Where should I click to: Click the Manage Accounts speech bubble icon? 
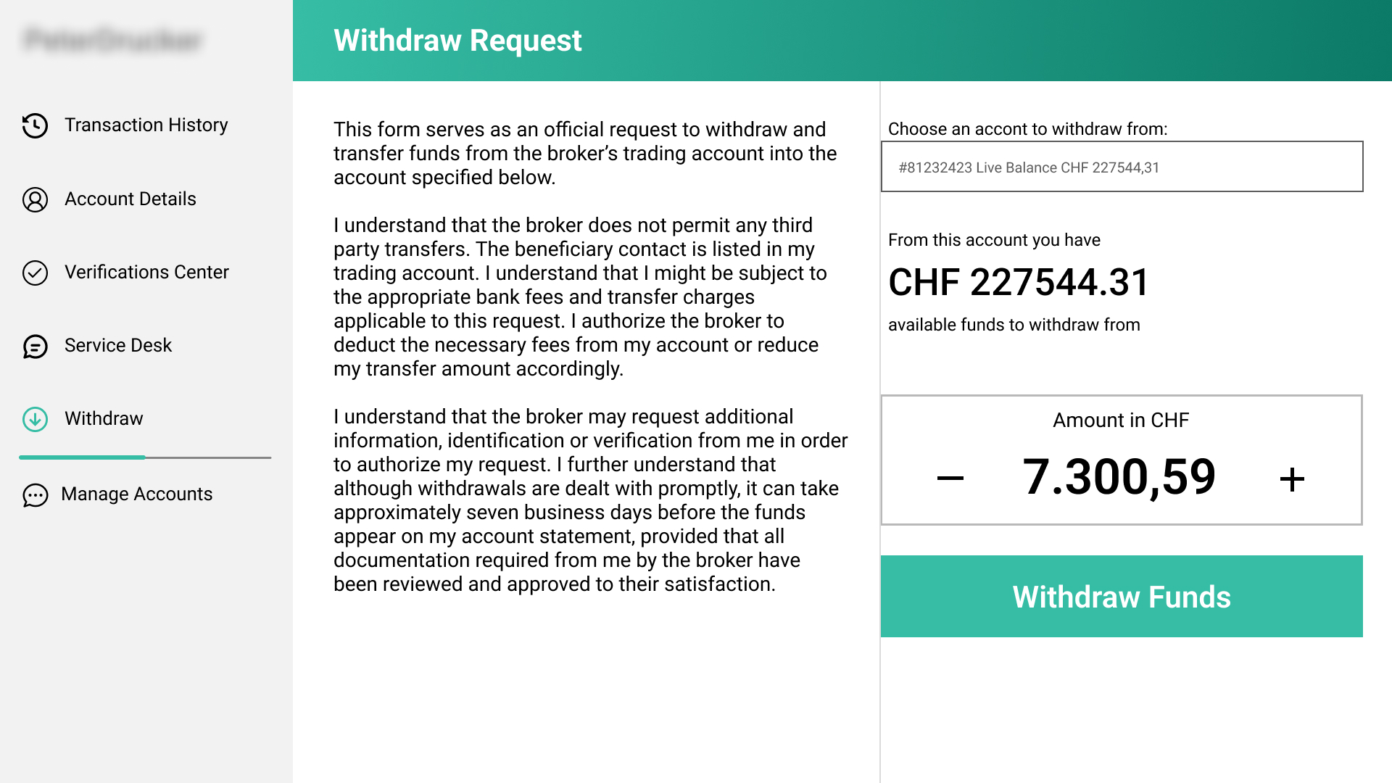(x=35, y=495)
